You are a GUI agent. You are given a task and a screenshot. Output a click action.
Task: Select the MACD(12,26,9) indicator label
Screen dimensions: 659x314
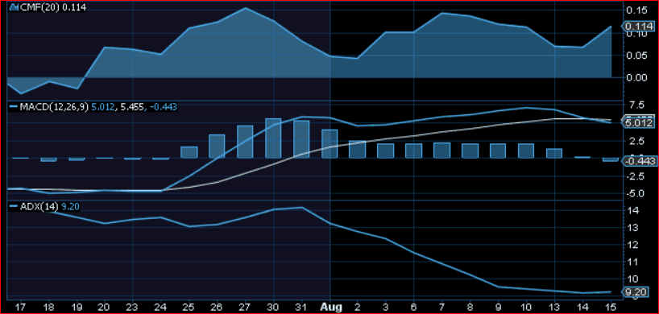pyautogui.click(x=54, y=107)
